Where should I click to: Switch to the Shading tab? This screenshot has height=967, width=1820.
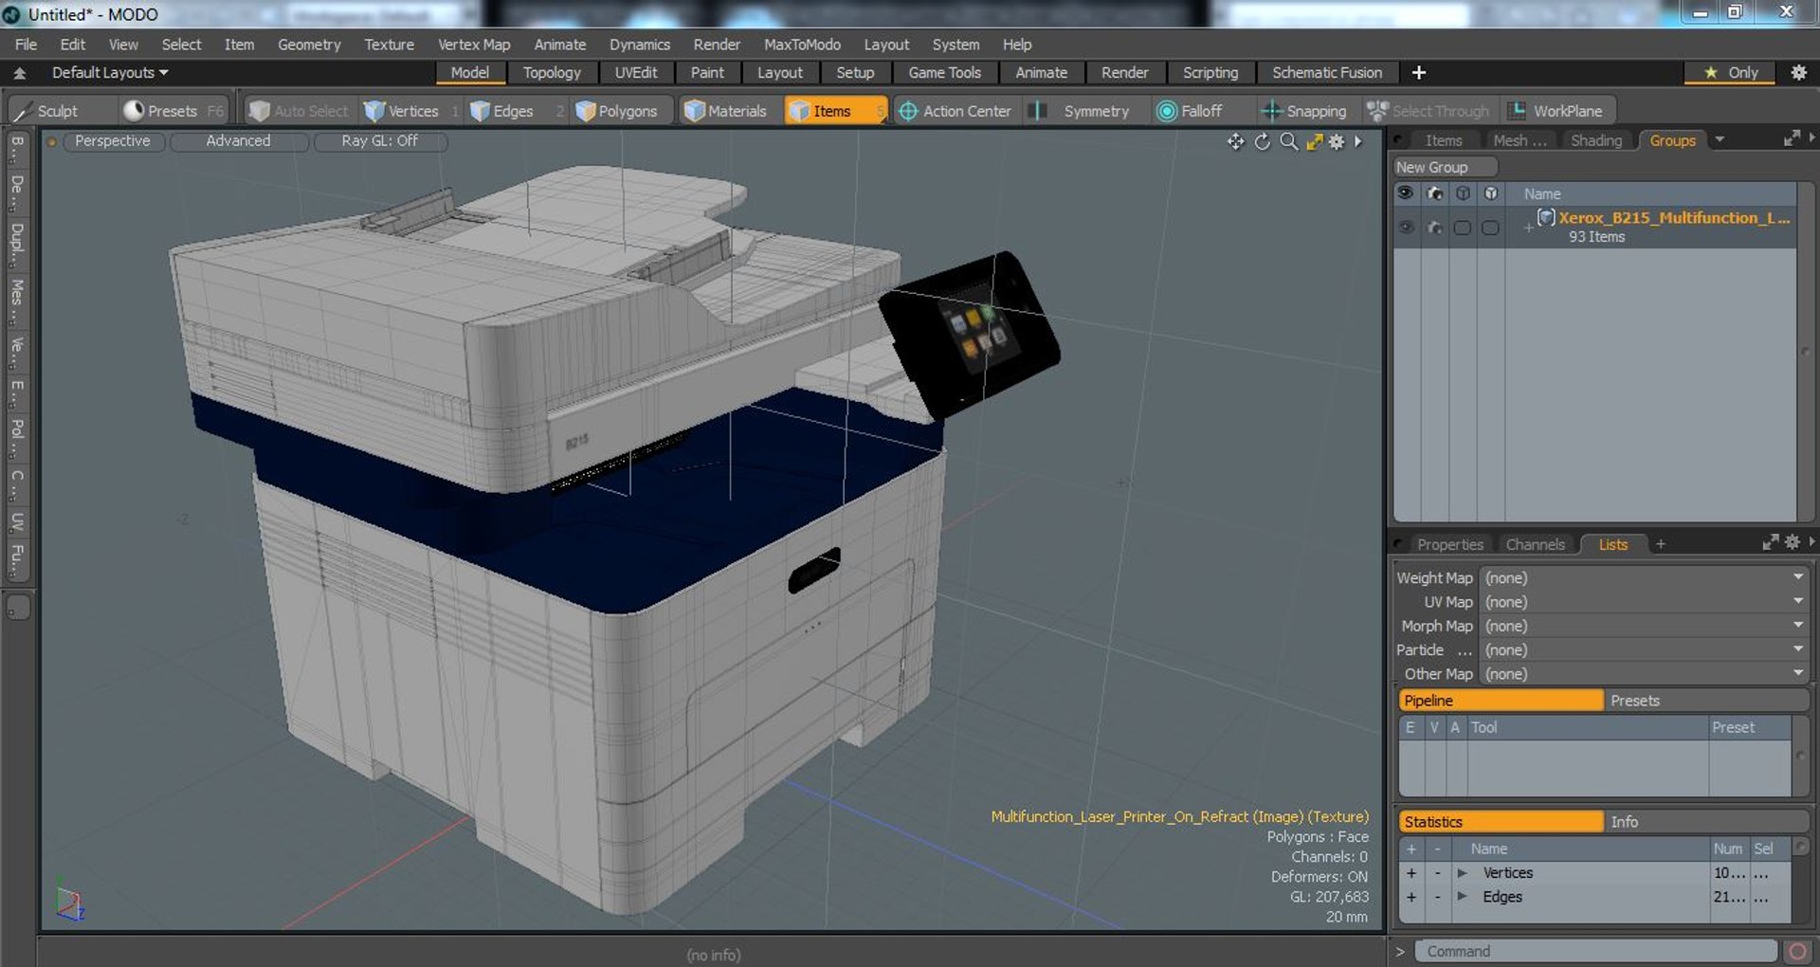click(1595, 140)
